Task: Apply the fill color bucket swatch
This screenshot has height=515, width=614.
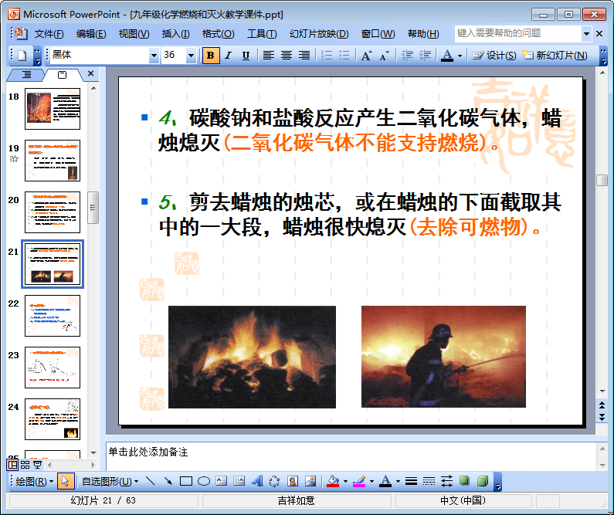Action: [333, 481]
